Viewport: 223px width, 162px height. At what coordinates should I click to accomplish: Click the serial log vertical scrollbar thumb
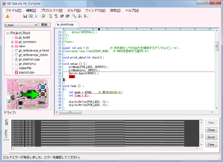pos(201,136)
